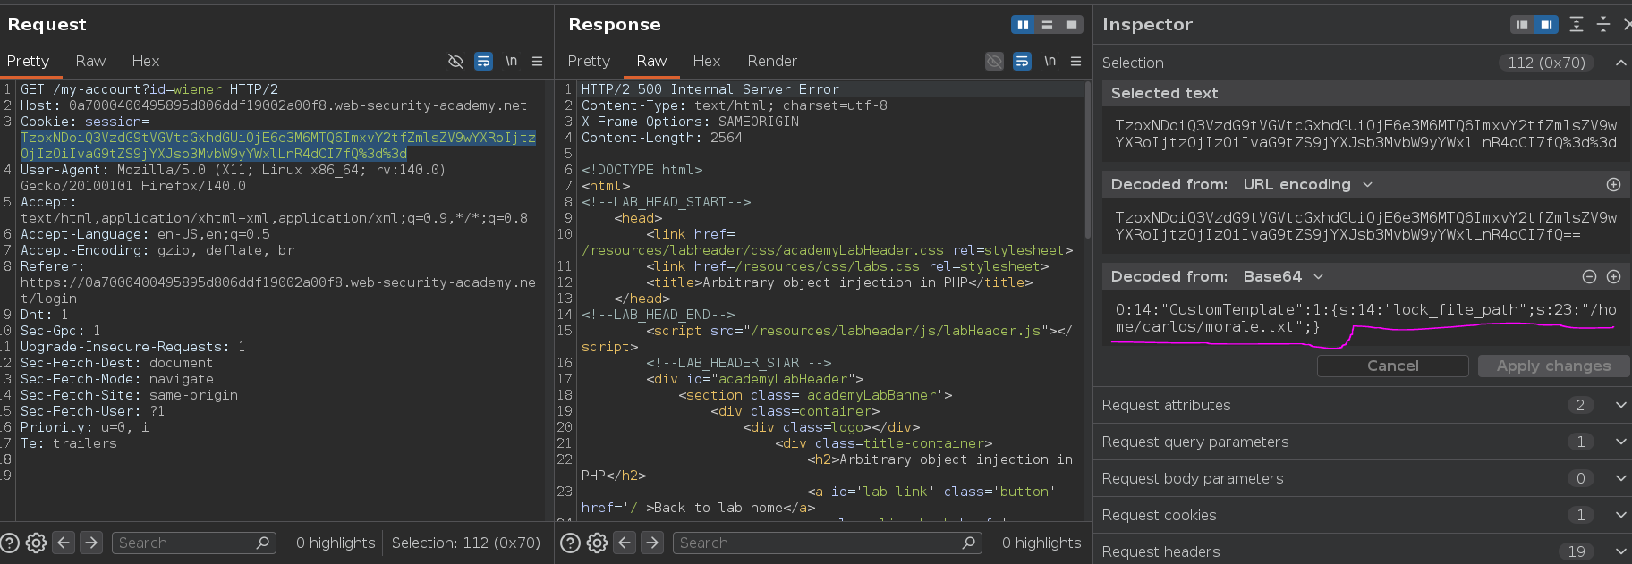This screenshot has height=564, width=1632.
Task: Click the 'Content-Length: 2564' response header
Action: point(662,138)
